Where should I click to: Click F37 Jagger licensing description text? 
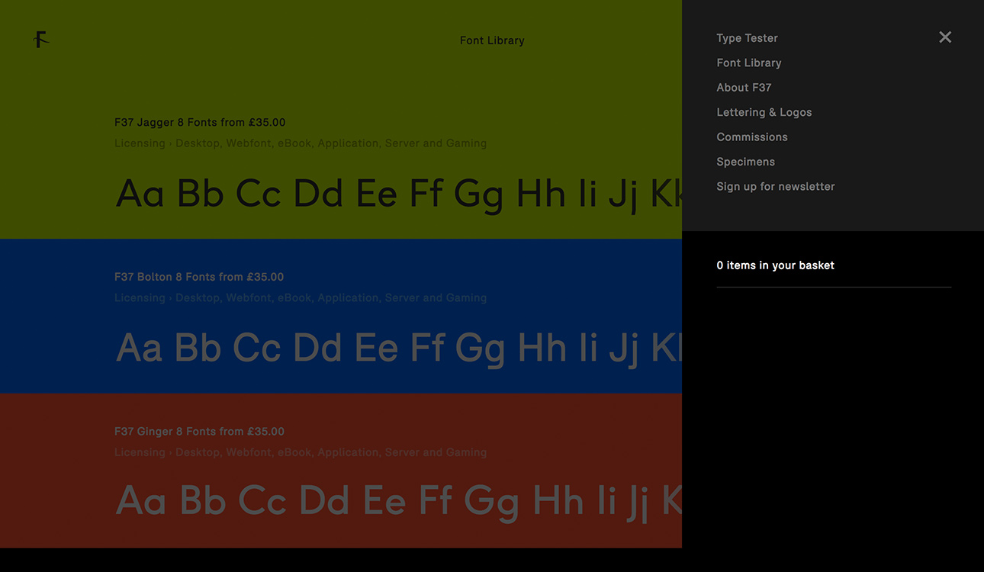(301, 143)
